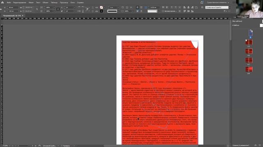Image resolution: width=263 pixels, height=147 pixels.
Task: Click the flip/rotate preview P indicator
Action: [88, 9]
